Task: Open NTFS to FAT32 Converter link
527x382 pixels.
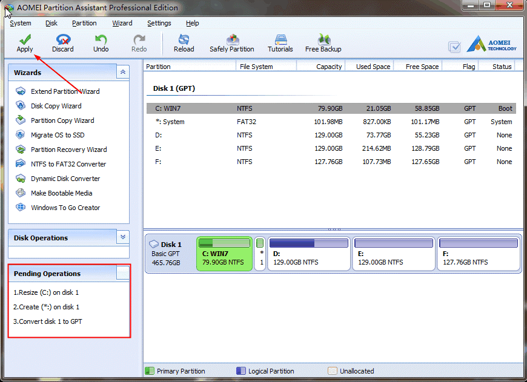Action: click(68, 164)
